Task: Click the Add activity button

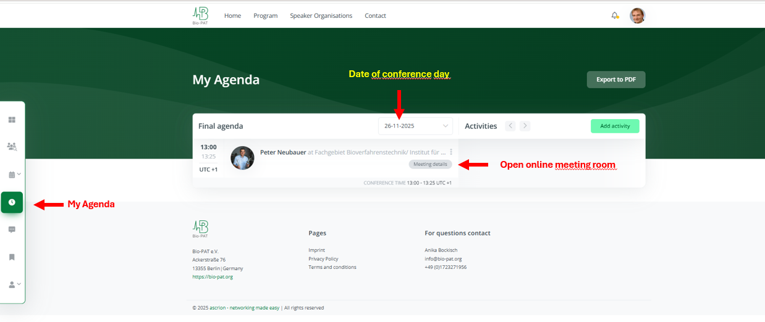Action: 615,126
